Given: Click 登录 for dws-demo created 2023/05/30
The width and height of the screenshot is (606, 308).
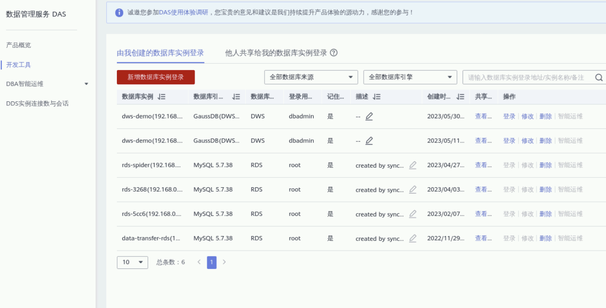Looking at the screenshot, I should [x=509, y=116].
